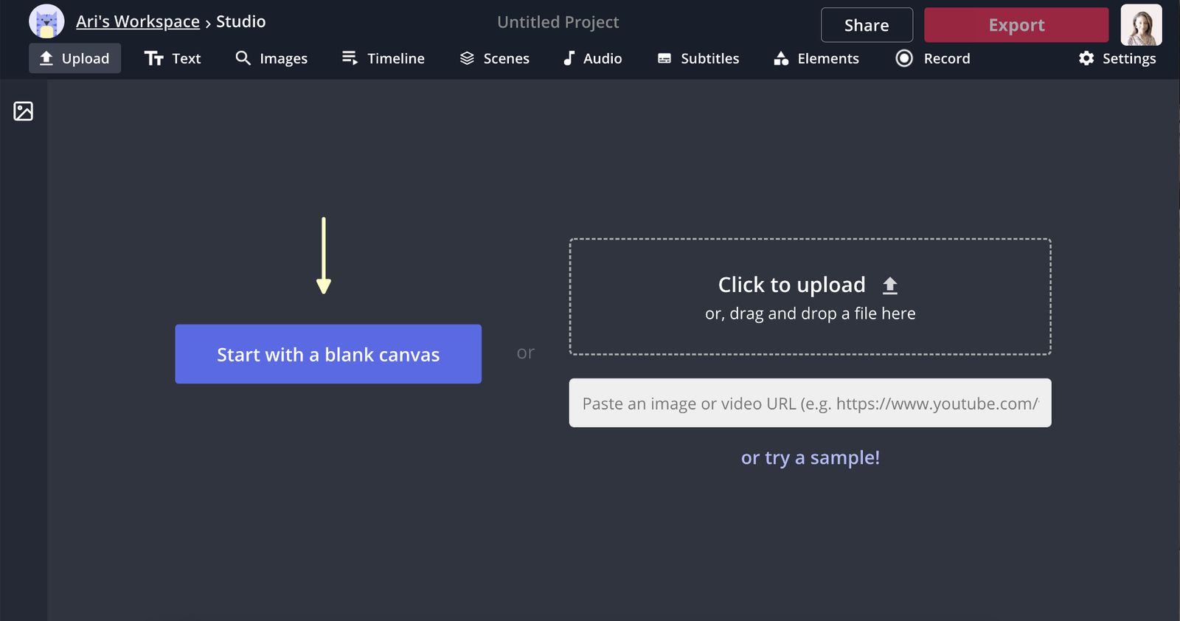
Task: Open the Scenes layers icon
Action: pyautogui.click(x=467, y=58)
